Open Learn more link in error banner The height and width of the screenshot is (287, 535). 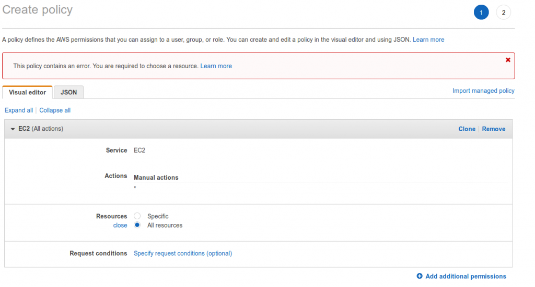[x=216, y=66]
